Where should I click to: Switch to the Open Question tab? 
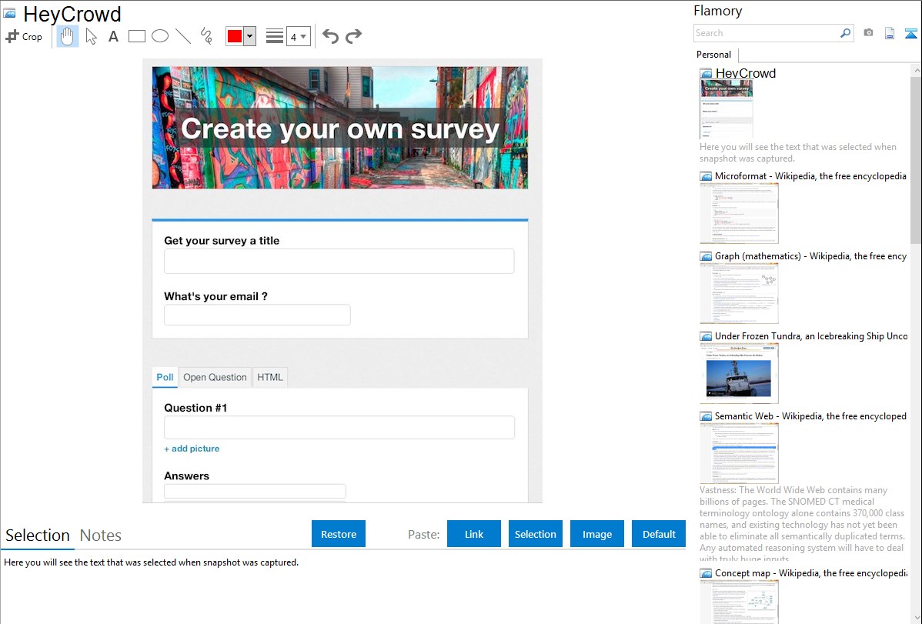[x=215, y=377]
